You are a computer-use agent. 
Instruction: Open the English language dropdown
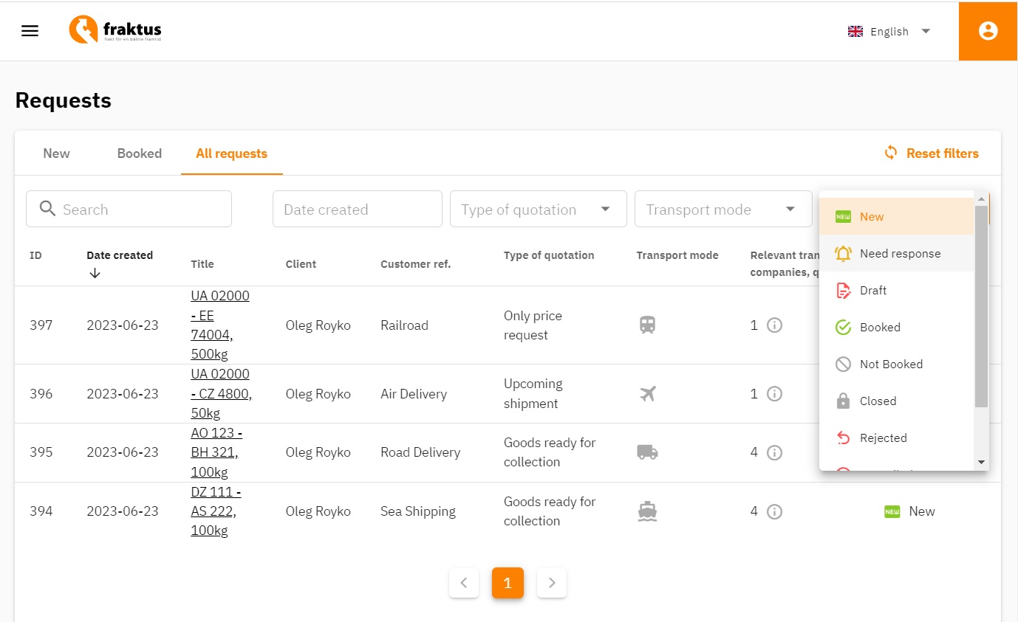[889, 31]
